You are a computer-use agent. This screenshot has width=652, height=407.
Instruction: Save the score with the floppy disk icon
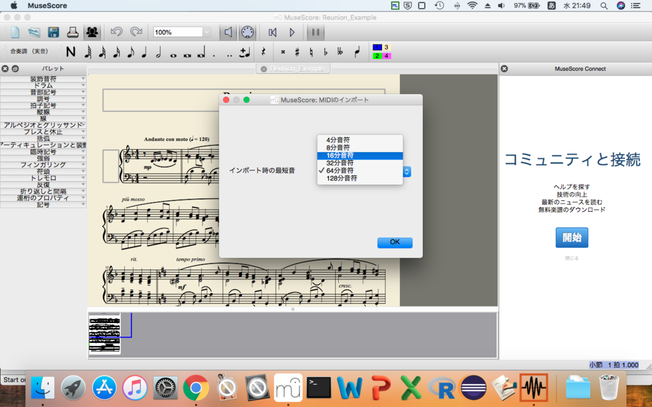coord(53,32)
